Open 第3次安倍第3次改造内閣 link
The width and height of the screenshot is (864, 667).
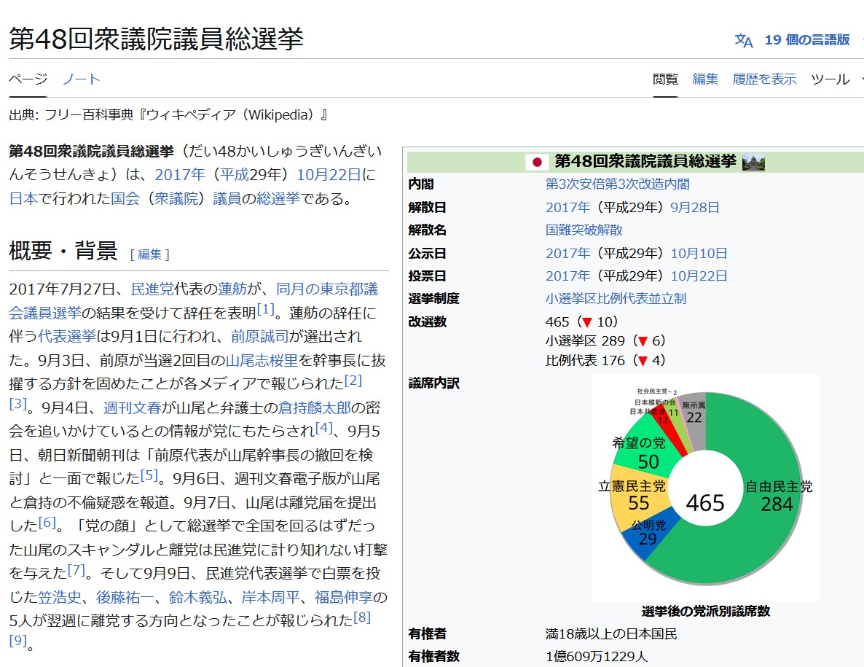click(617, 184)
